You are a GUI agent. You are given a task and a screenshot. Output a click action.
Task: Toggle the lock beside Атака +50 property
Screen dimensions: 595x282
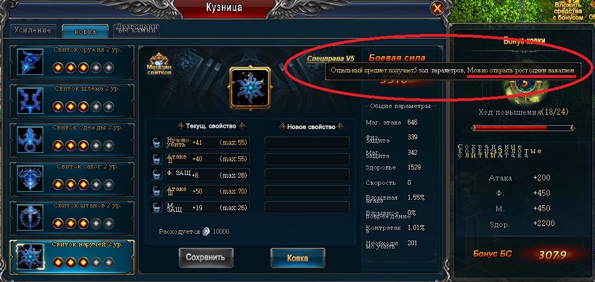click(x=156, y=191)
